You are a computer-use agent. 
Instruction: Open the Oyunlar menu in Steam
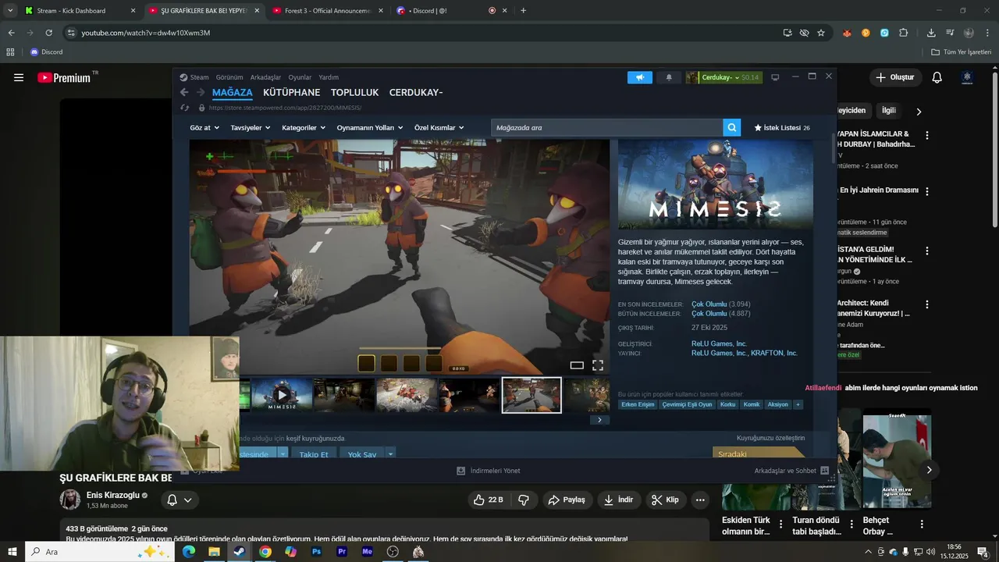point(300,77)
